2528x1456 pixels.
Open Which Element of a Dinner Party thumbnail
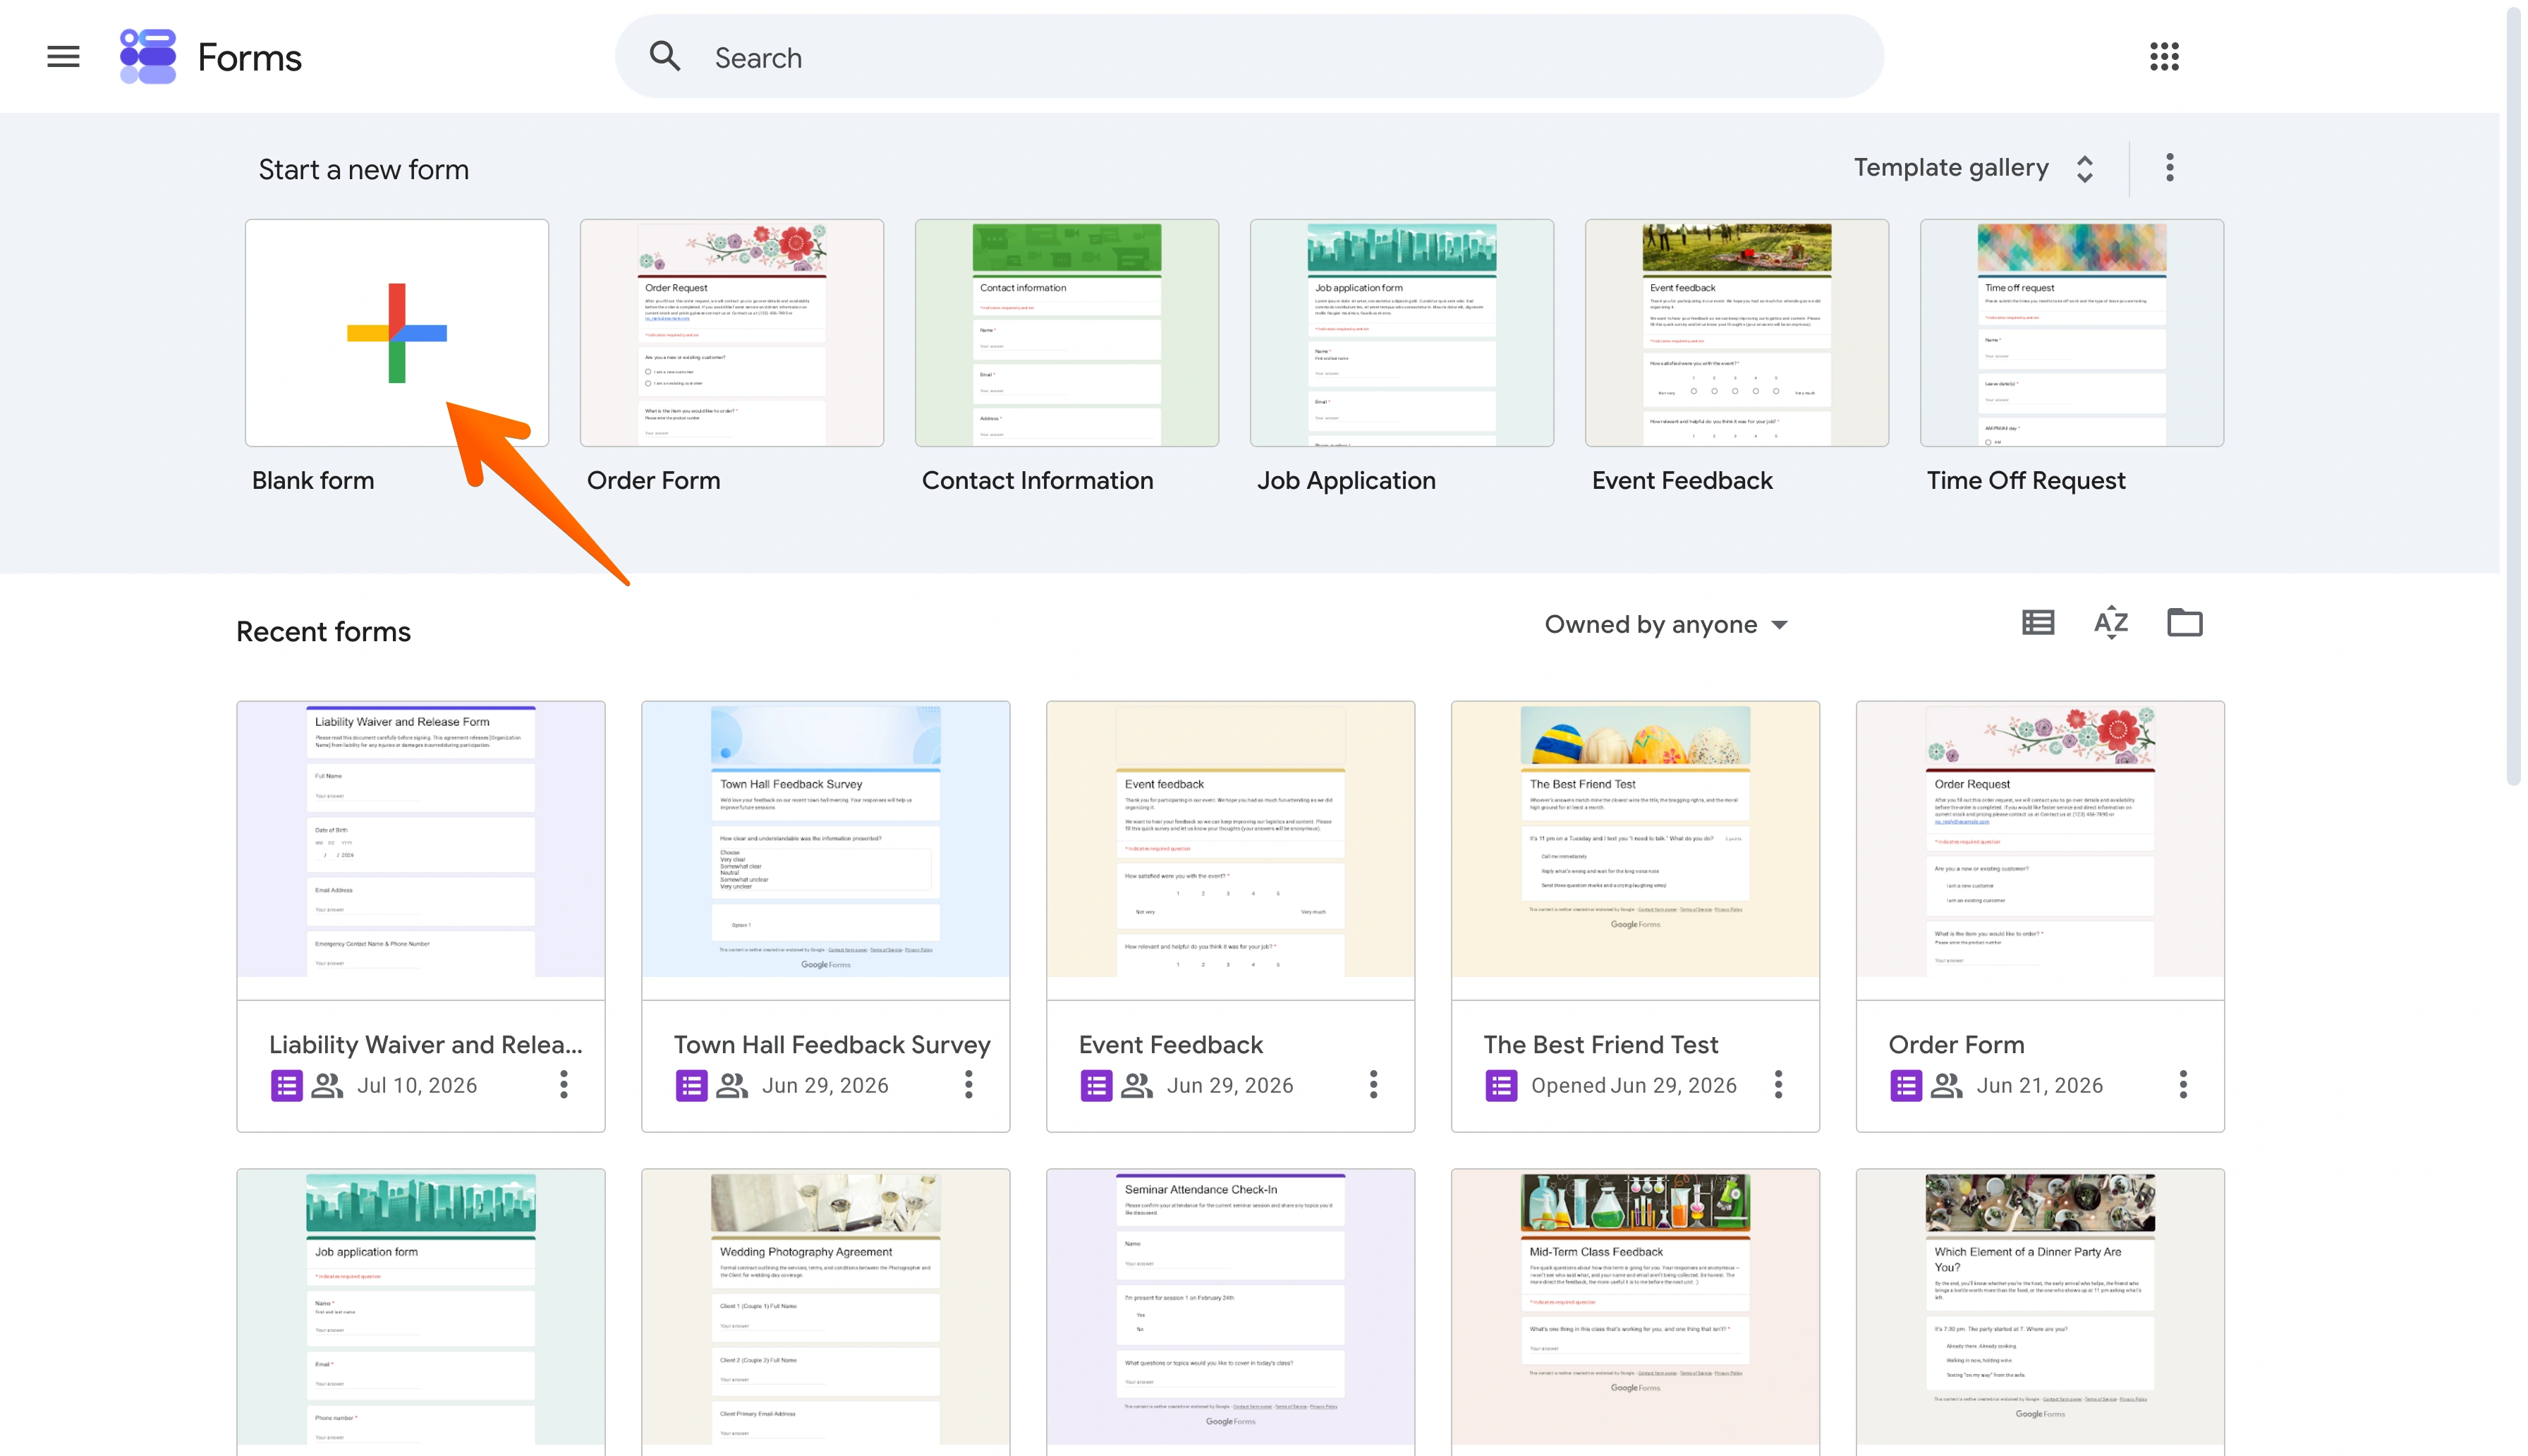[x=2040, y=1312]
